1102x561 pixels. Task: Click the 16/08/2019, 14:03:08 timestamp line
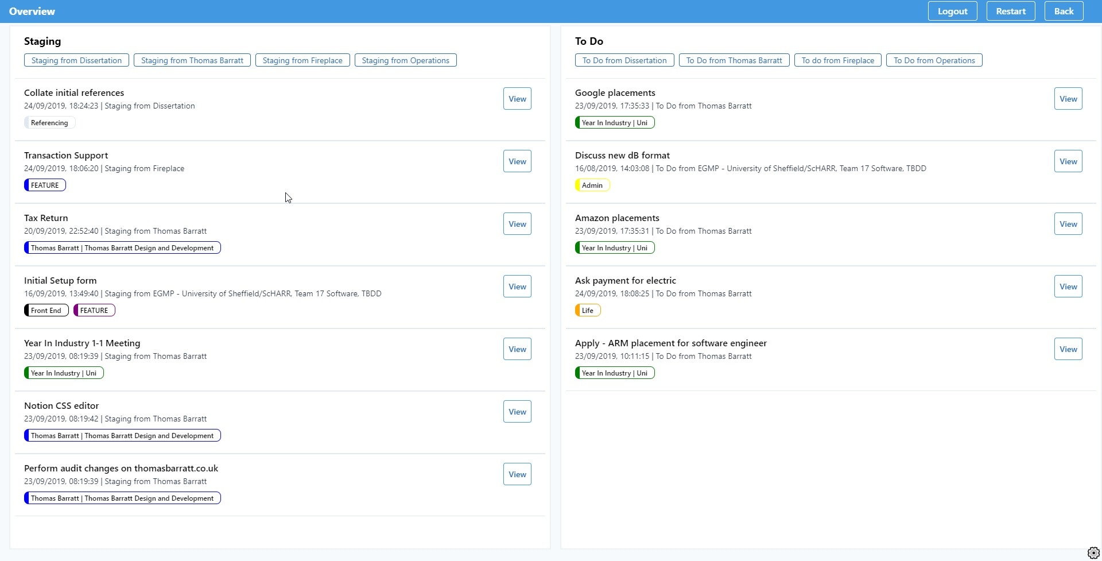coord(751,168)
